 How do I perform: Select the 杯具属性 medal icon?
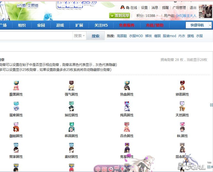(x=71, y=127)
